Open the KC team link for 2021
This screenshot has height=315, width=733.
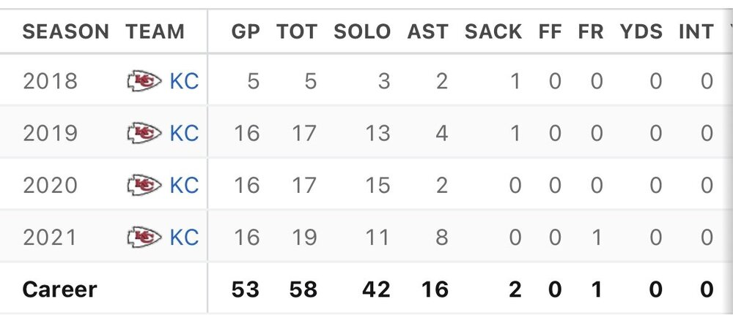click(x=184, y=237)
